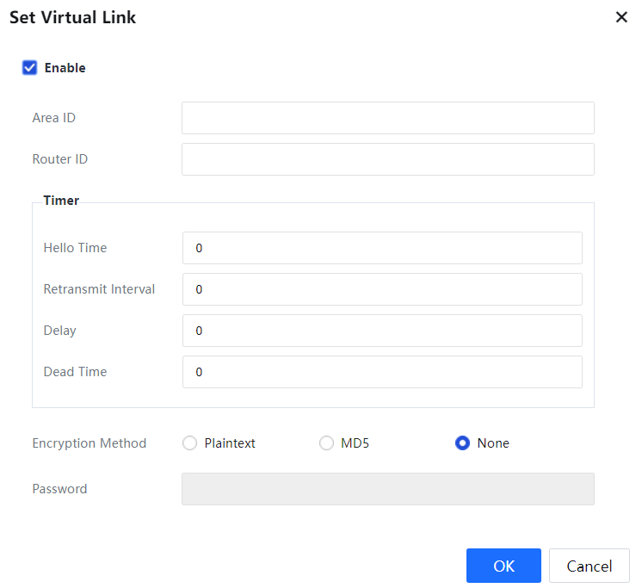Click into the Area ID field

tap(387, 118)
